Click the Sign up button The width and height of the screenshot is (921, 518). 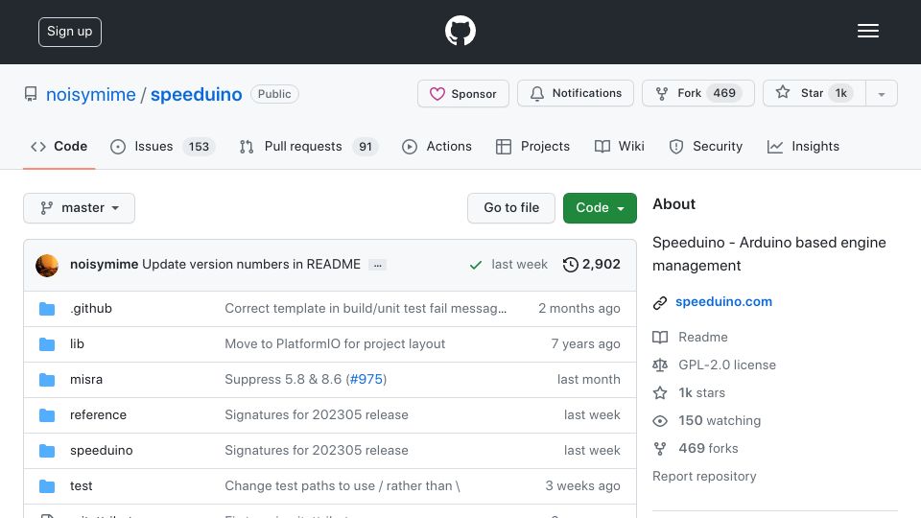70,32
